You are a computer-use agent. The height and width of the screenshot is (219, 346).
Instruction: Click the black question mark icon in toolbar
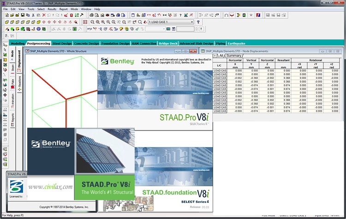click(180, 15)
